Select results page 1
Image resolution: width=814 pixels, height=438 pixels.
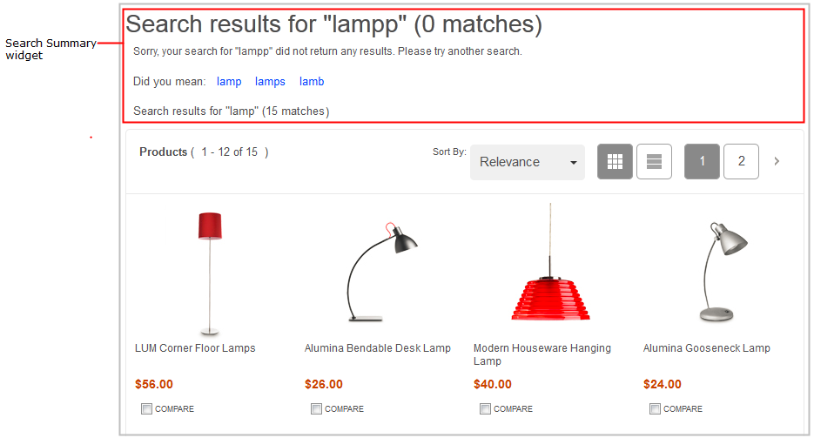702,161
